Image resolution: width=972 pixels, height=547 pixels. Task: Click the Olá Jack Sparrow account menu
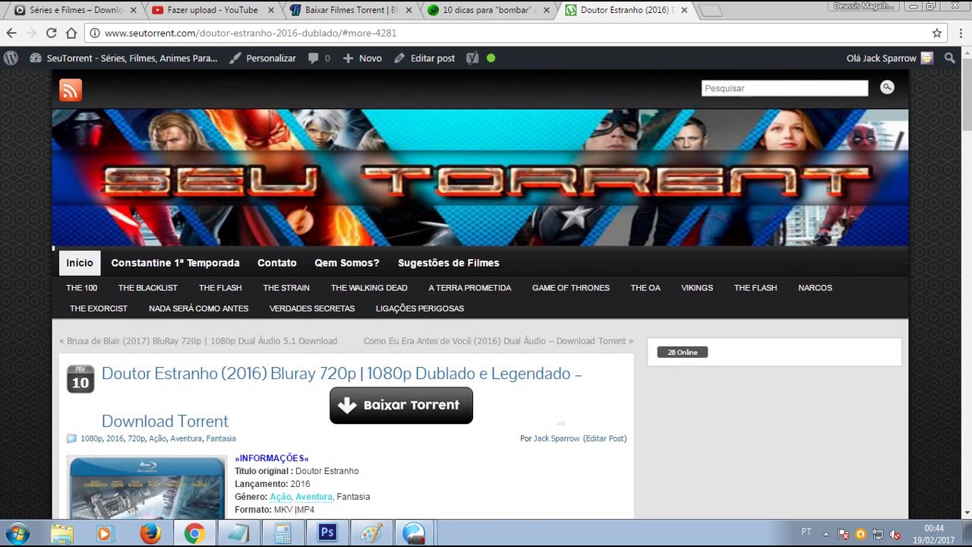(x=889, y=58)
